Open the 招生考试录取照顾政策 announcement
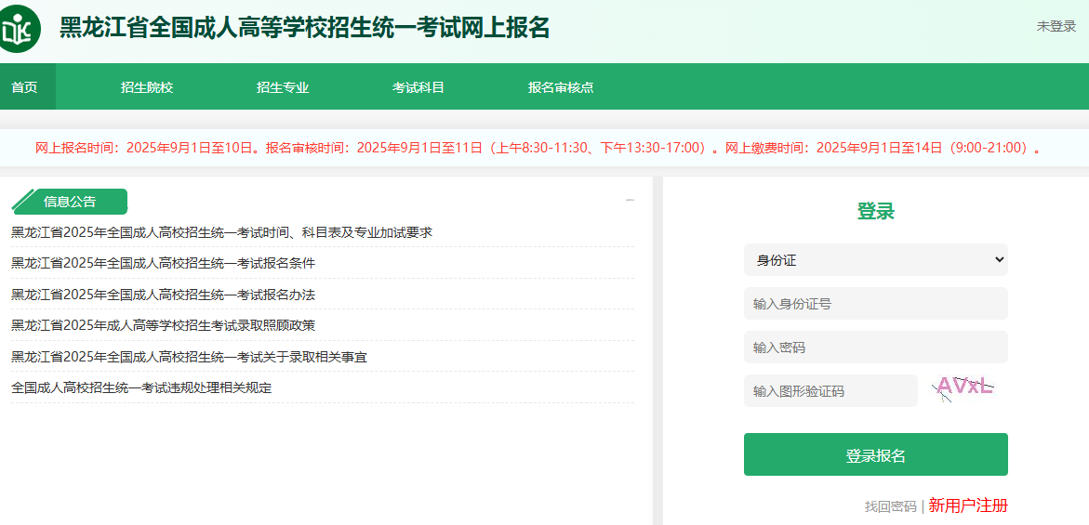This screenshot has width=1089, height=525. pyautogui.click(x=163, y=325)
